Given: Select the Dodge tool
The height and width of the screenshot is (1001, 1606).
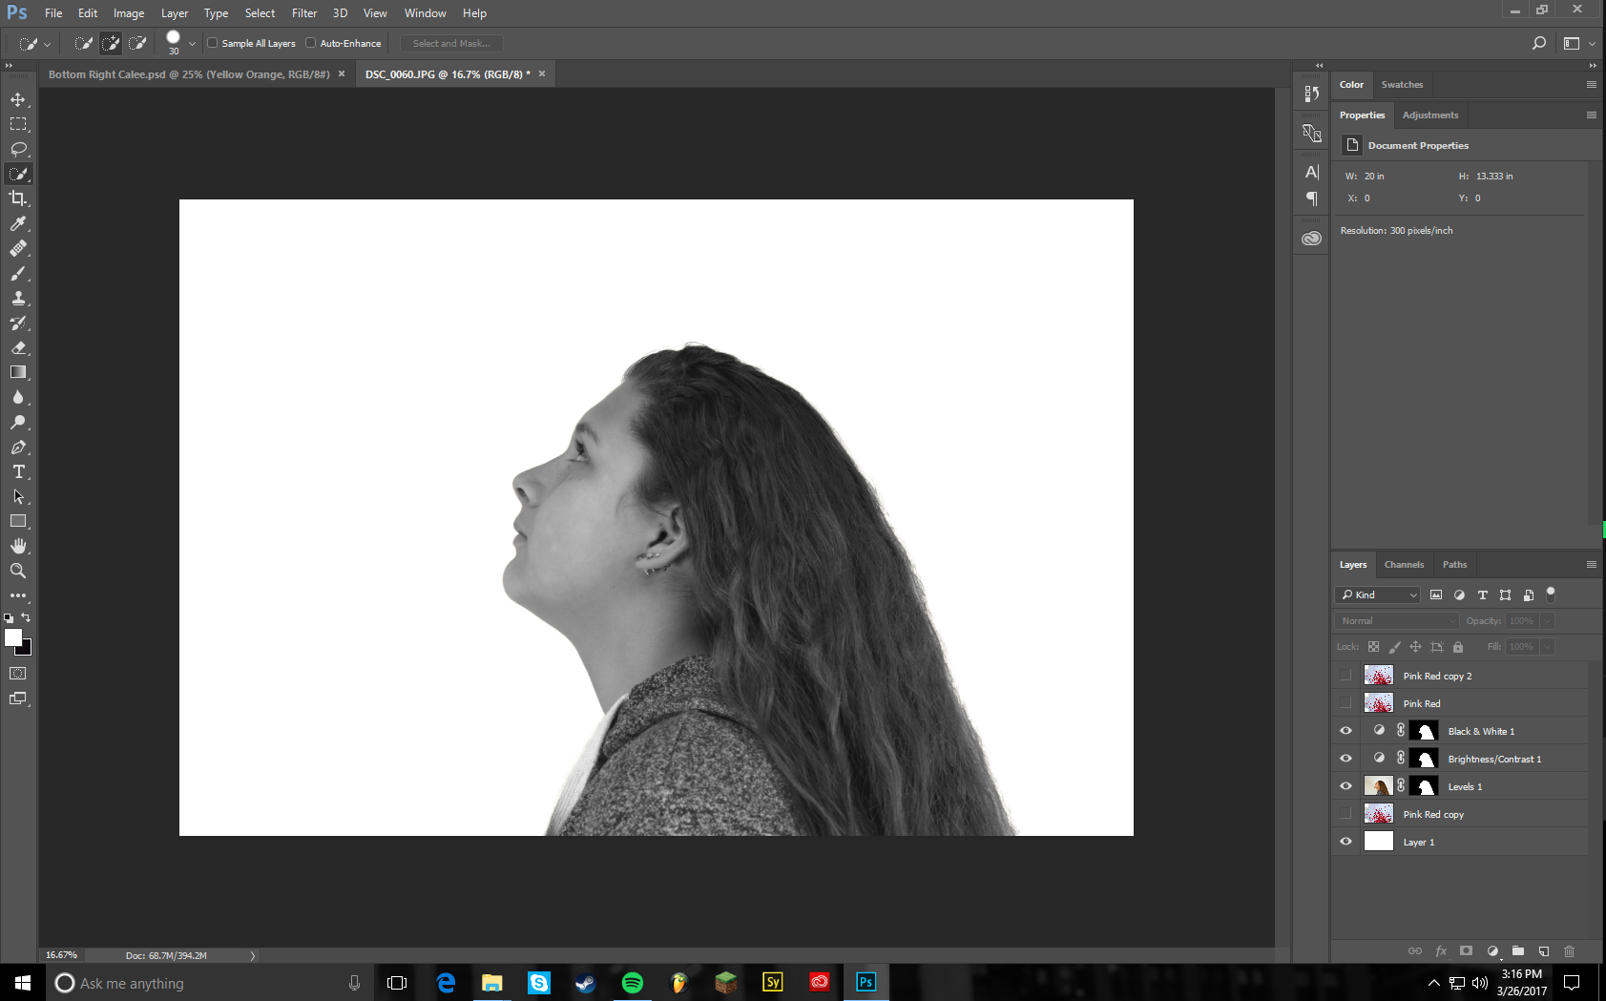Looking at the screenshot, I should click(x=18, y=422).
